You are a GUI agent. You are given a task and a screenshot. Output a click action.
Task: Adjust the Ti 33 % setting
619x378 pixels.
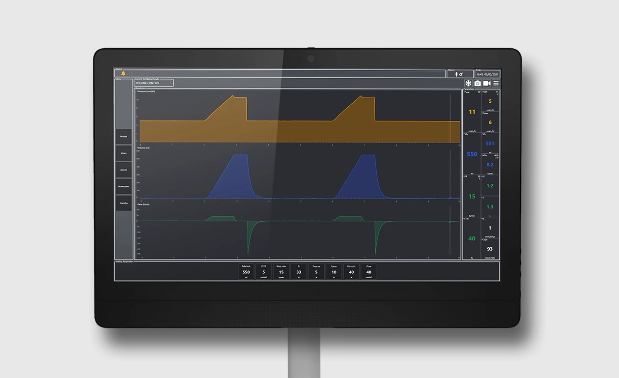point(299,272)
